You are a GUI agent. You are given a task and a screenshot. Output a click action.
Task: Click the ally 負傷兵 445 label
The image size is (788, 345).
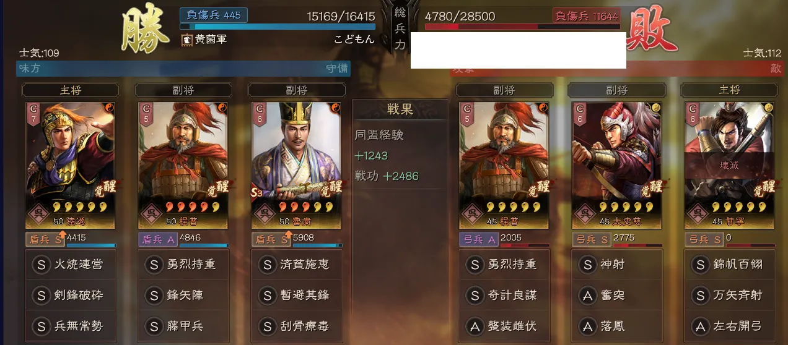[214, 15]
